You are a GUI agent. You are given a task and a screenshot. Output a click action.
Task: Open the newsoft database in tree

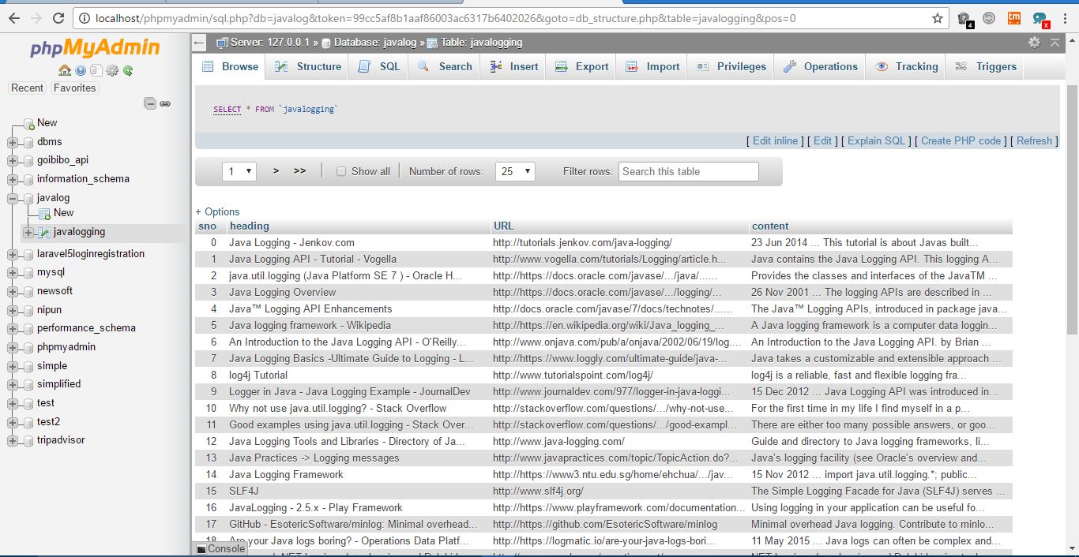pyautogui.click(x=55, y=291)
